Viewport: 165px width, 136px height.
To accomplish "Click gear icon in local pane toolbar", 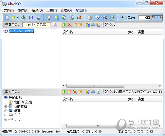I will pos(93,92).
